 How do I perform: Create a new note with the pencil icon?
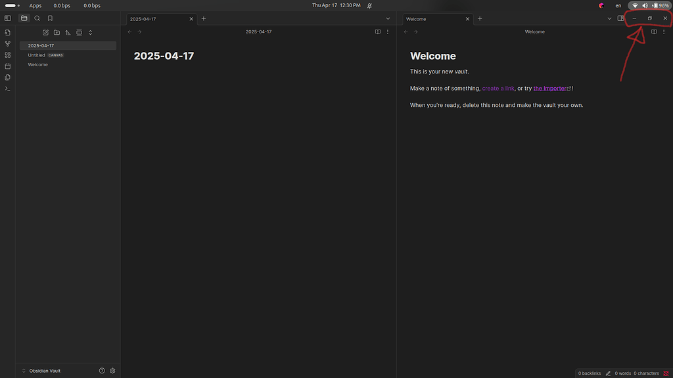click(x=45, y=32)
